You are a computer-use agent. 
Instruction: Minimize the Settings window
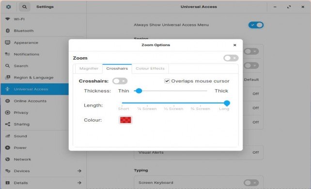[x=275, y=7]
